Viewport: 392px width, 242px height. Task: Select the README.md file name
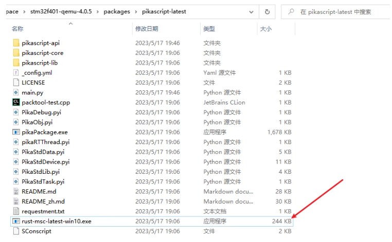click(39, 191)
